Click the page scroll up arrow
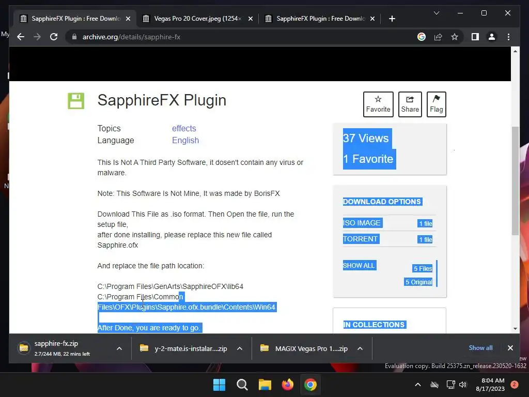This screenshot has width=529, height=397. 515,51
